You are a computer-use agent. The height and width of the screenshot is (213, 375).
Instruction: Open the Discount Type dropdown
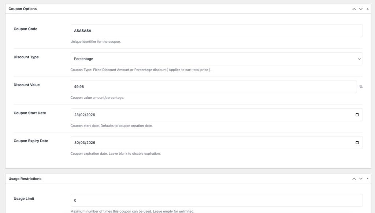(x=216, y=59)
